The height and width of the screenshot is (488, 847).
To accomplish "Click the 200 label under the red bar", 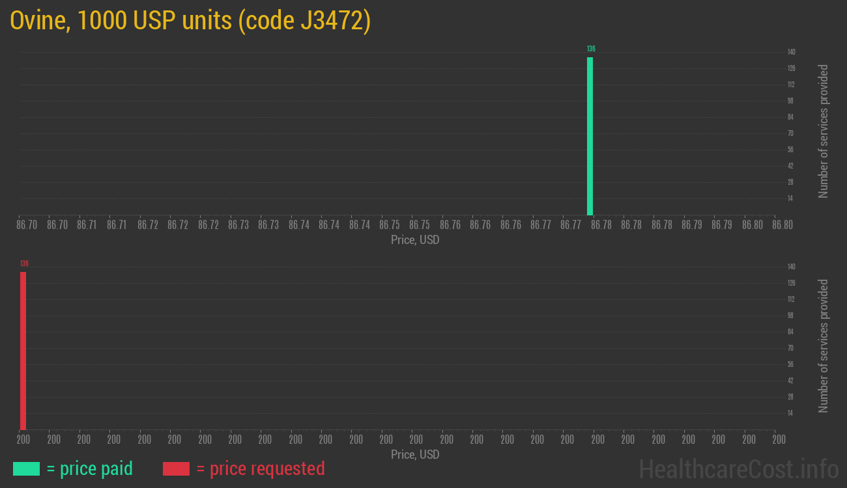I will coord(23,439).
